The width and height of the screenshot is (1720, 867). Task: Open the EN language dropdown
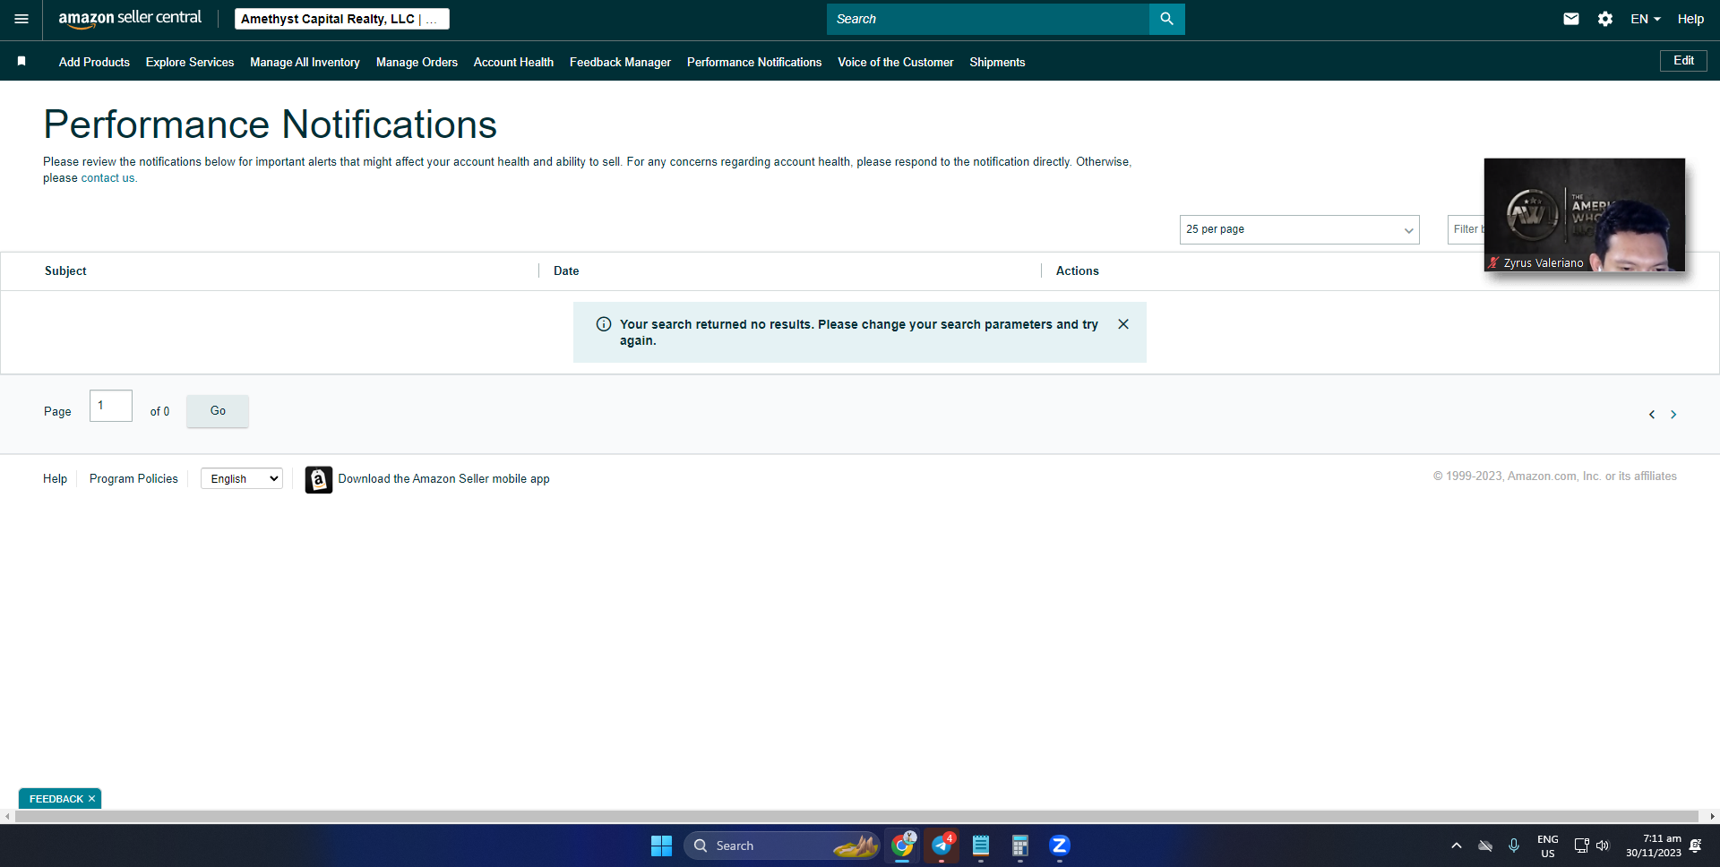[1646, 19]
